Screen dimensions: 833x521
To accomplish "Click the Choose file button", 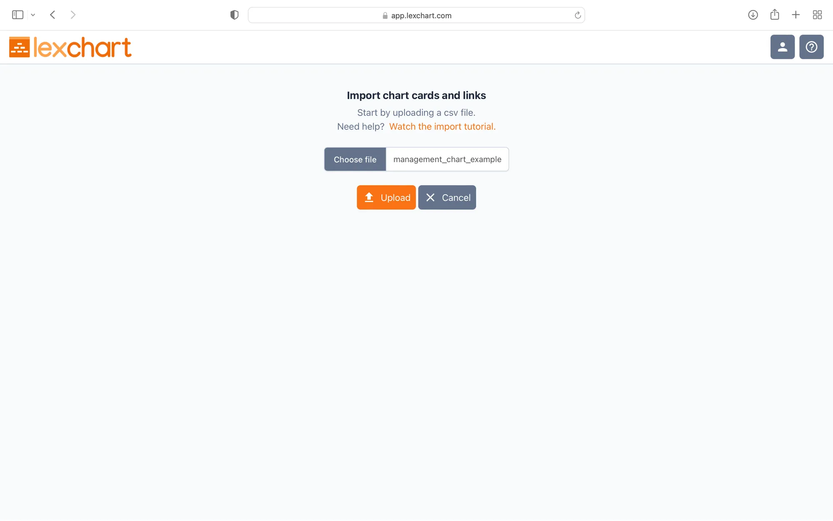I will pyautogui.click(x=355, y=159).
